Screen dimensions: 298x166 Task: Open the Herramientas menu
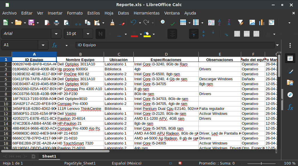pyautogui.click(x=147, y=13)
